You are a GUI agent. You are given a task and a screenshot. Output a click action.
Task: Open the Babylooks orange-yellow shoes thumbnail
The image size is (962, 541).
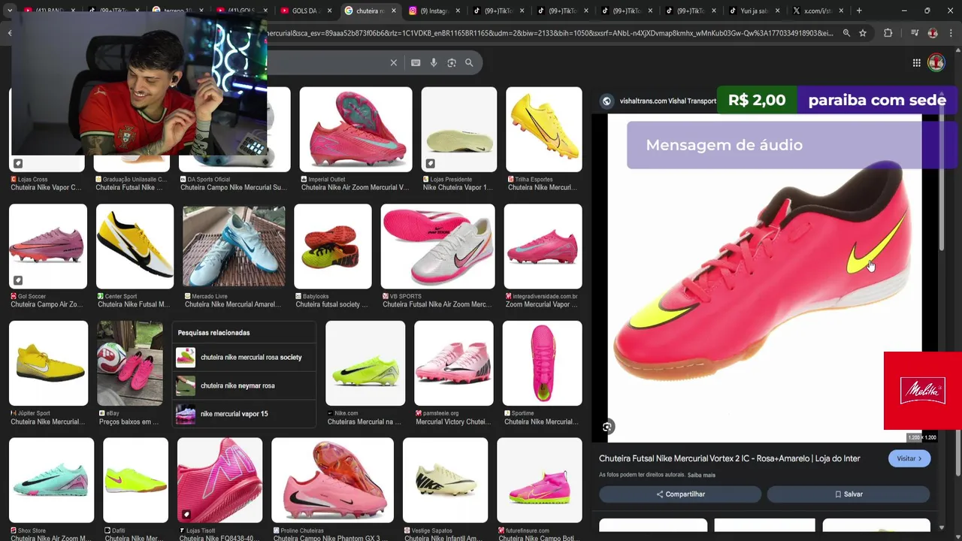333,246
